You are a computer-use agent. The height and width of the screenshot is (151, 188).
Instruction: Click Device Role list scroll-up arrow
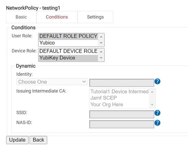tap(101, 52)
